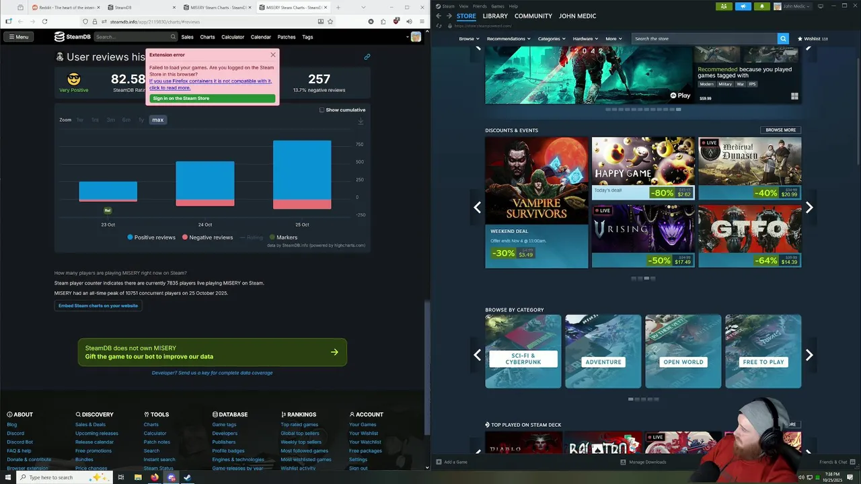This screenshot has width=861, height=484.
Task: Open the Steam COMMUNITY tab
Action: click(x=533, y=16)
